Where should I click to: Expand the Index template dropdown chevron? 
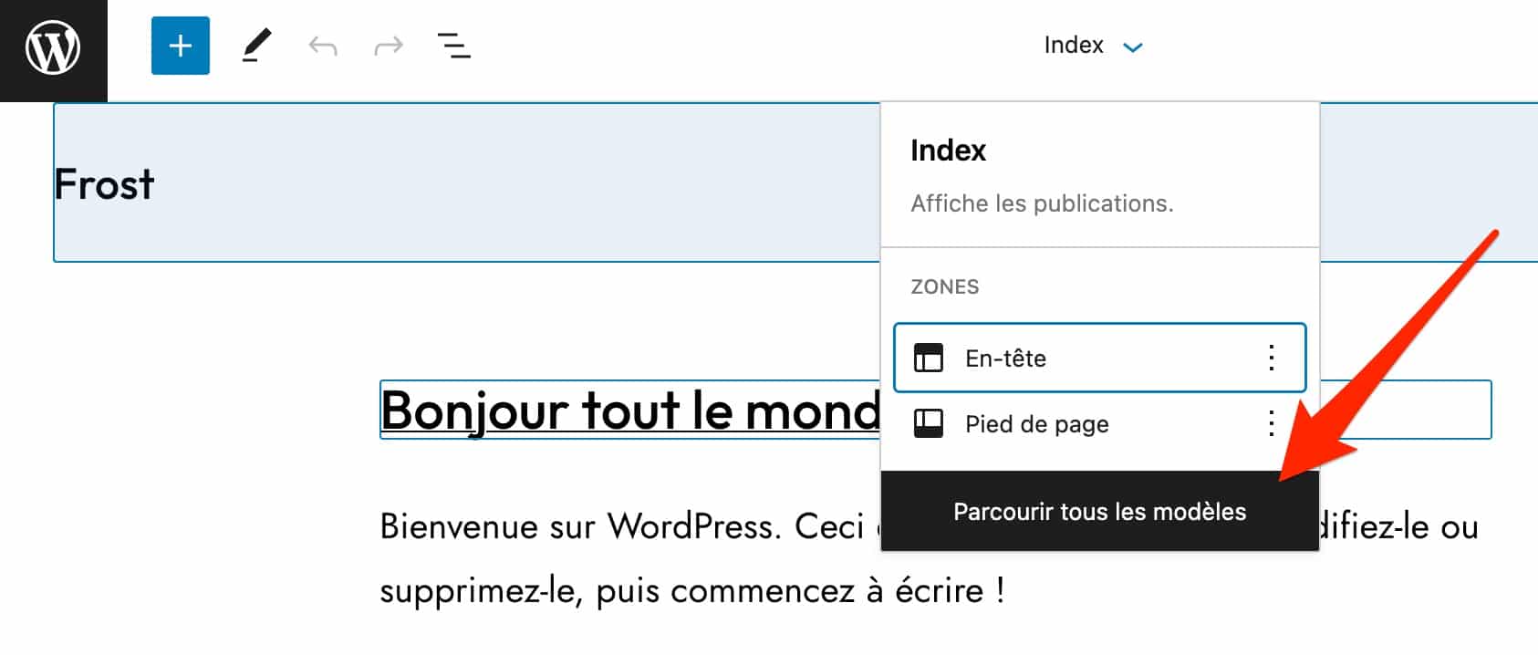(1133, 47)
